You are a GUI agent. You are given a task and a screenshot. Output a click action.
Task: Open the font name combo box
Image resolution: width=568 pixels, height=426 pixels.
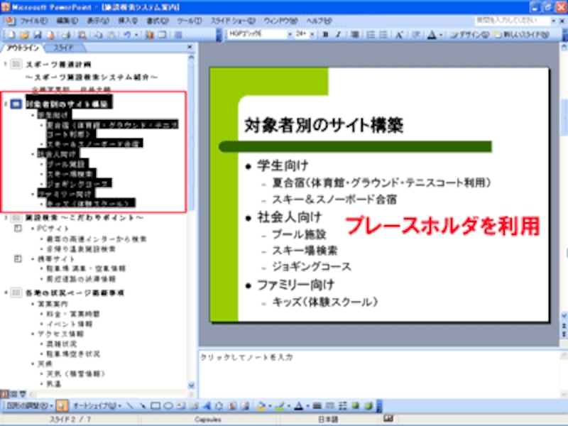pyautogui.click(x=260, y=34)
